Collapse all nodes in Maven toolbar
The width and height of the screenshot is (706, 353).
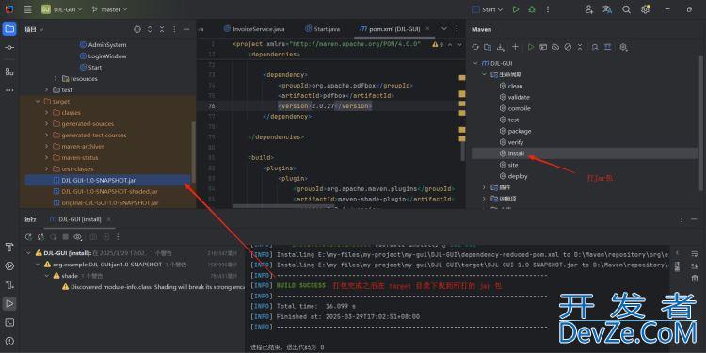coord(580,47)
